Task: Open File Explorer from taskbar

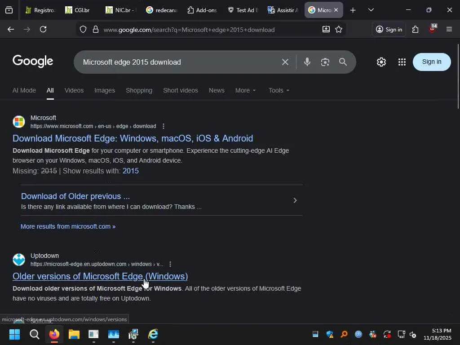Action: pos(74,334)
